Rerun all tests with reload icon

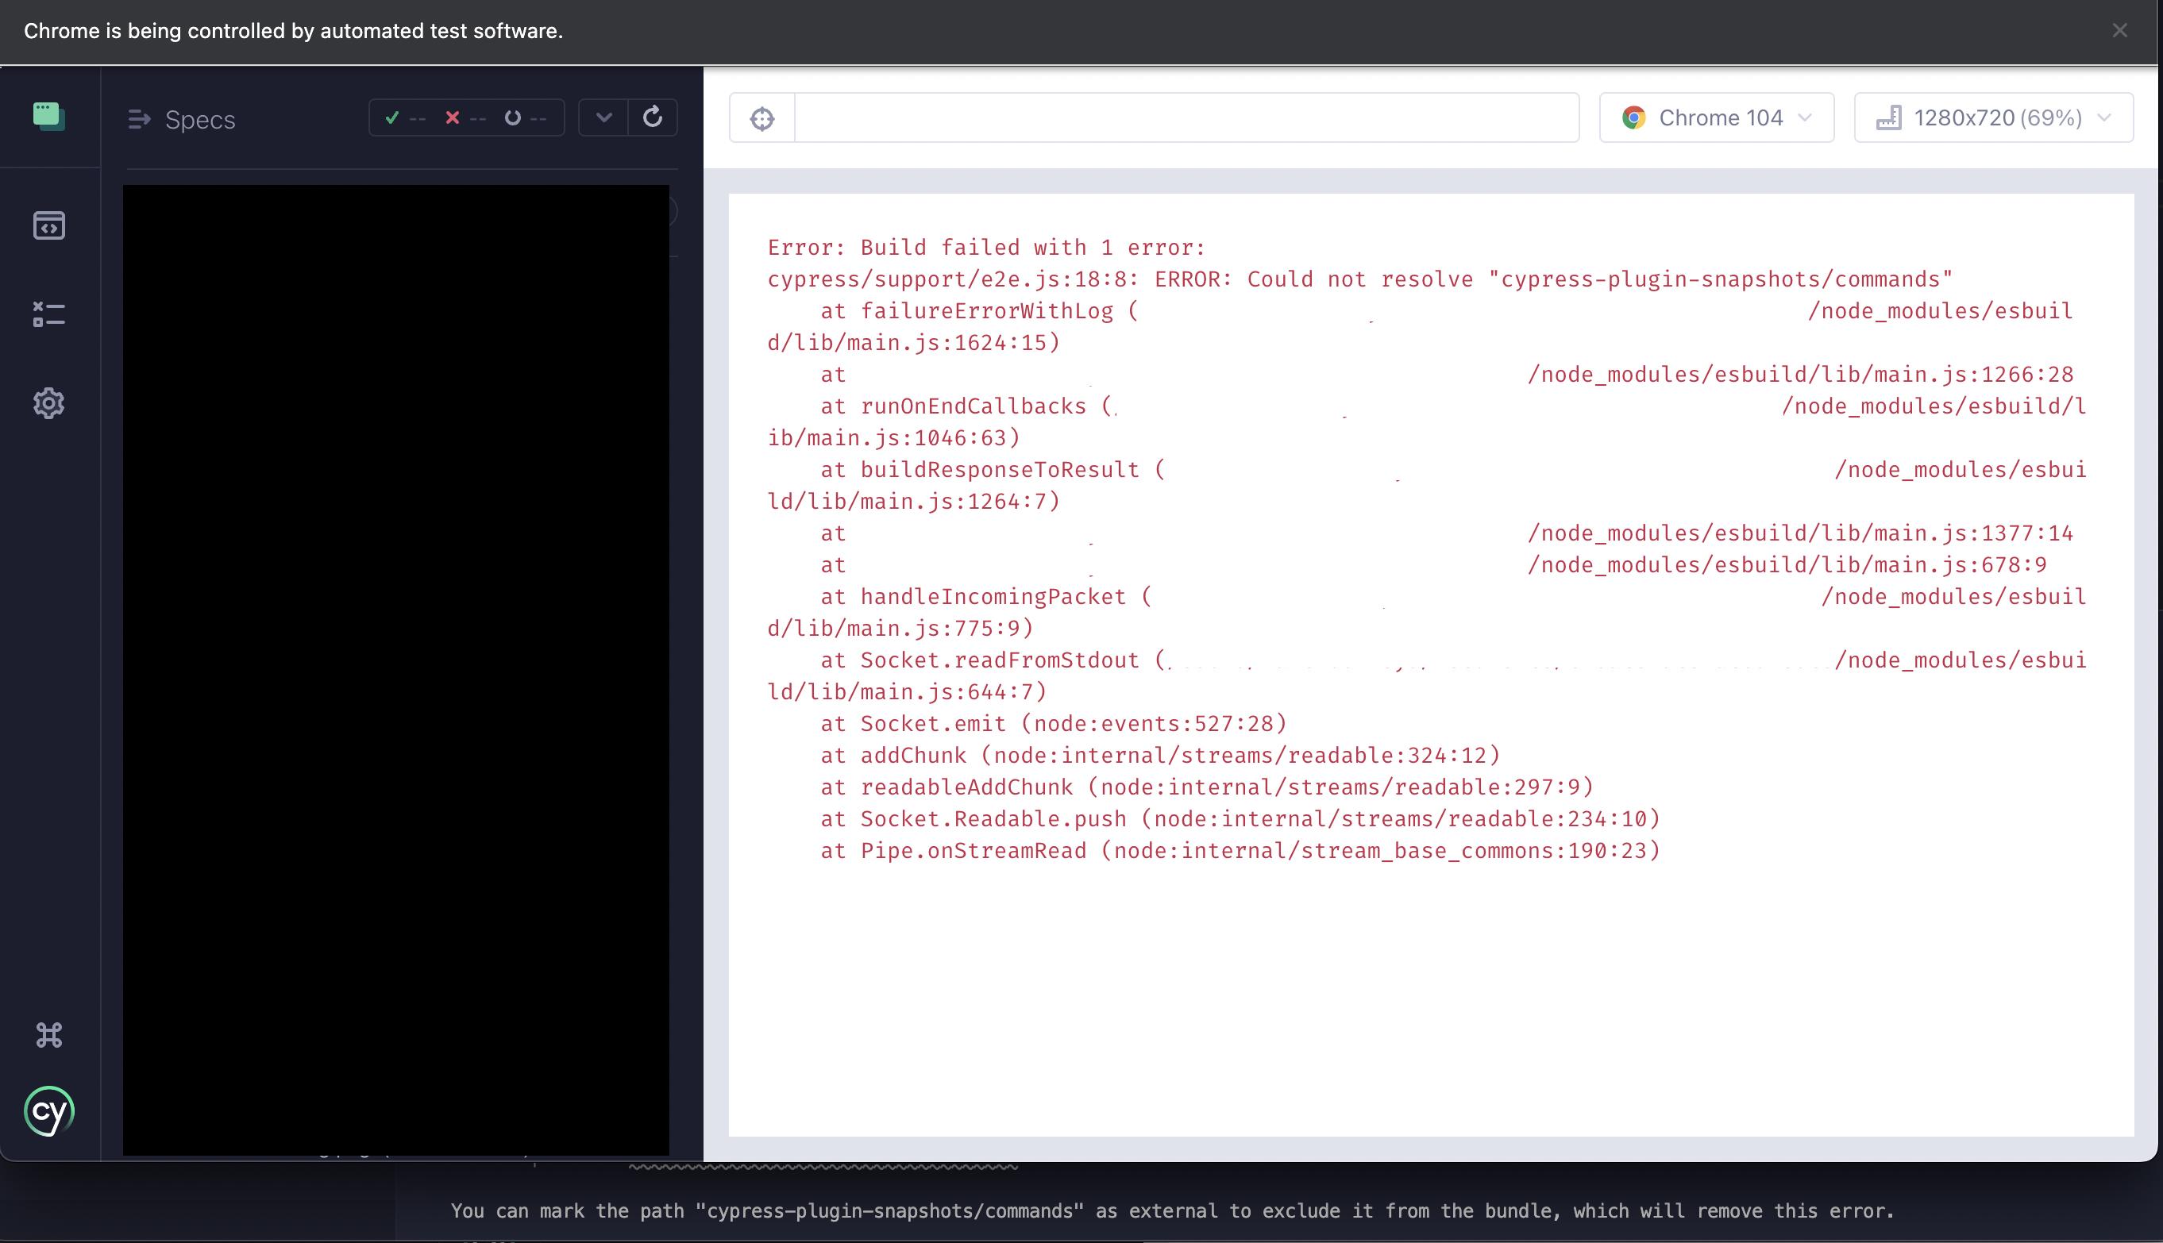tap(653, 117)
